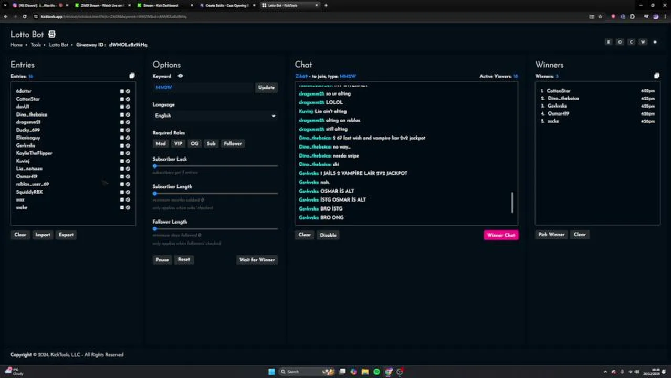Toggle the OG required role
671x378 pixels.
(195, 143)
